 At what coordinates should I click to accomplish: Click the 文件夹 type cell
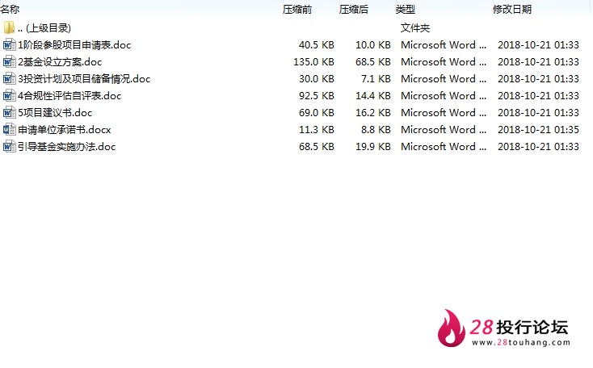pos(415,28)
